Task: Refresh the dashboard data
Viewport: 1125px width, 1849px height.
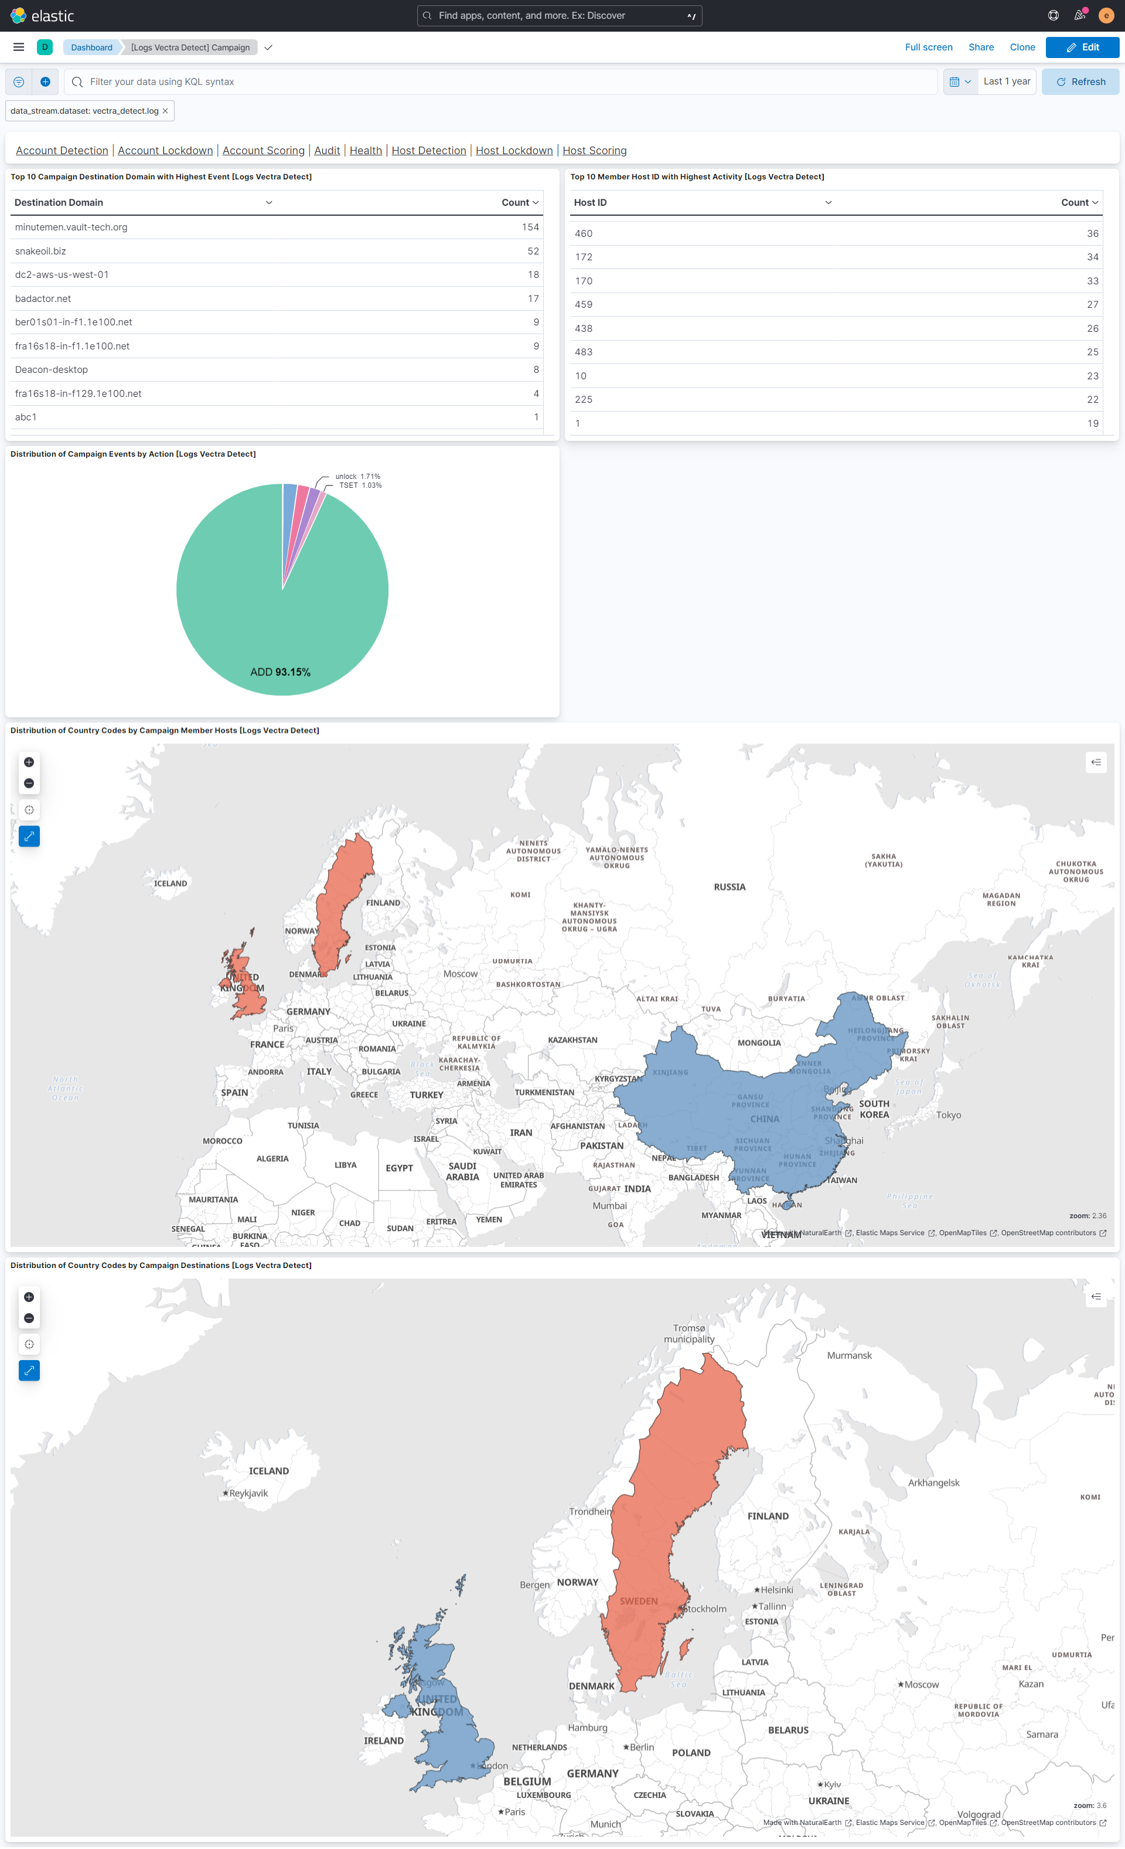Action: pyautogui.click(x=1080, y=82)
